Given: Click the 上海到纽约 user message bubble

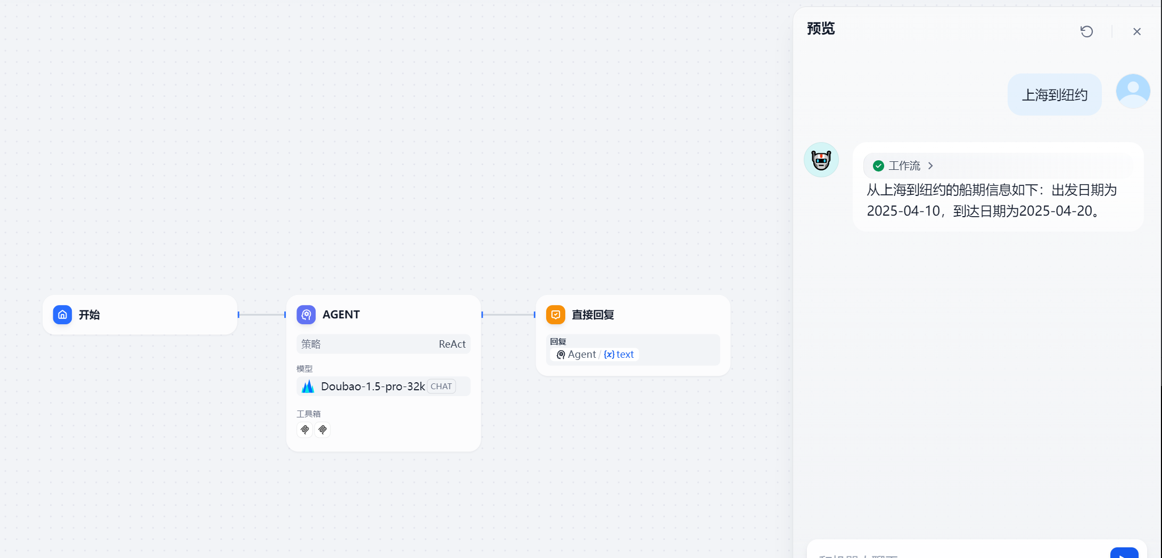Looking at the screenshot, I should tap(1054, 94).
